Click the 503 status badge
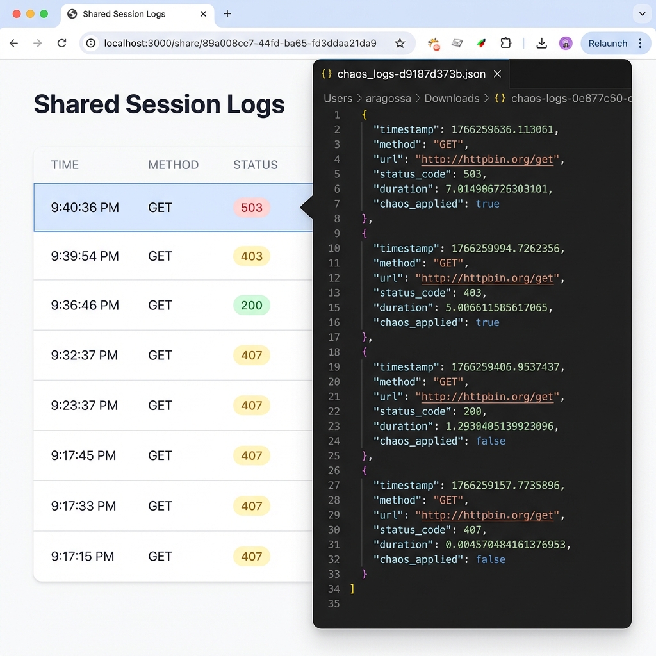This screenshot has width=656, height=656. pos(251,208)
